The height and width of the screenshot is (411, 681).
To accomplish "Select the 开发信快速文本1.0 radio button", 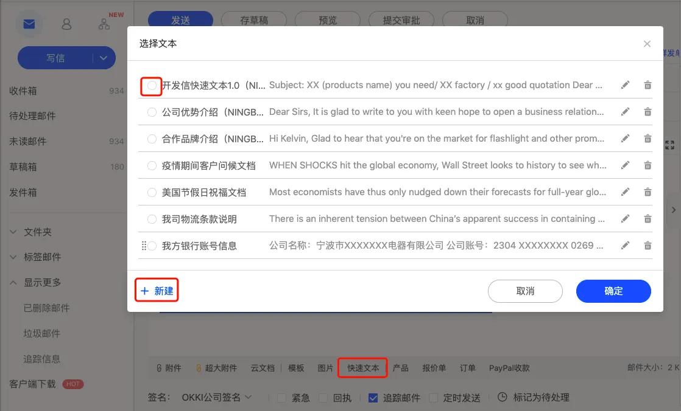I will point(152,85).
